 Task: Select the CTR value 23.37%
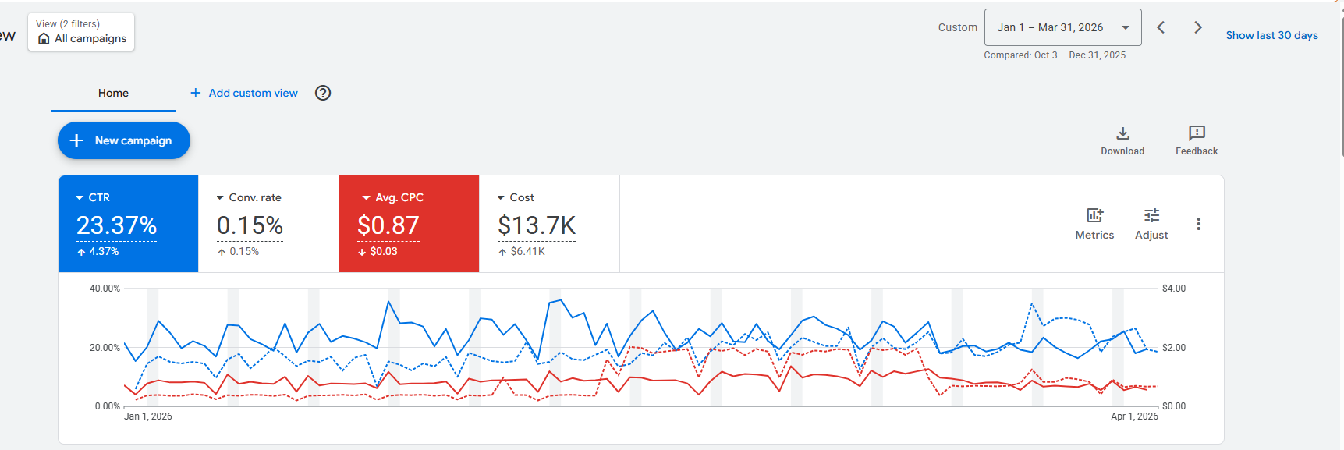pyautogui.click(x=116, y=225)
